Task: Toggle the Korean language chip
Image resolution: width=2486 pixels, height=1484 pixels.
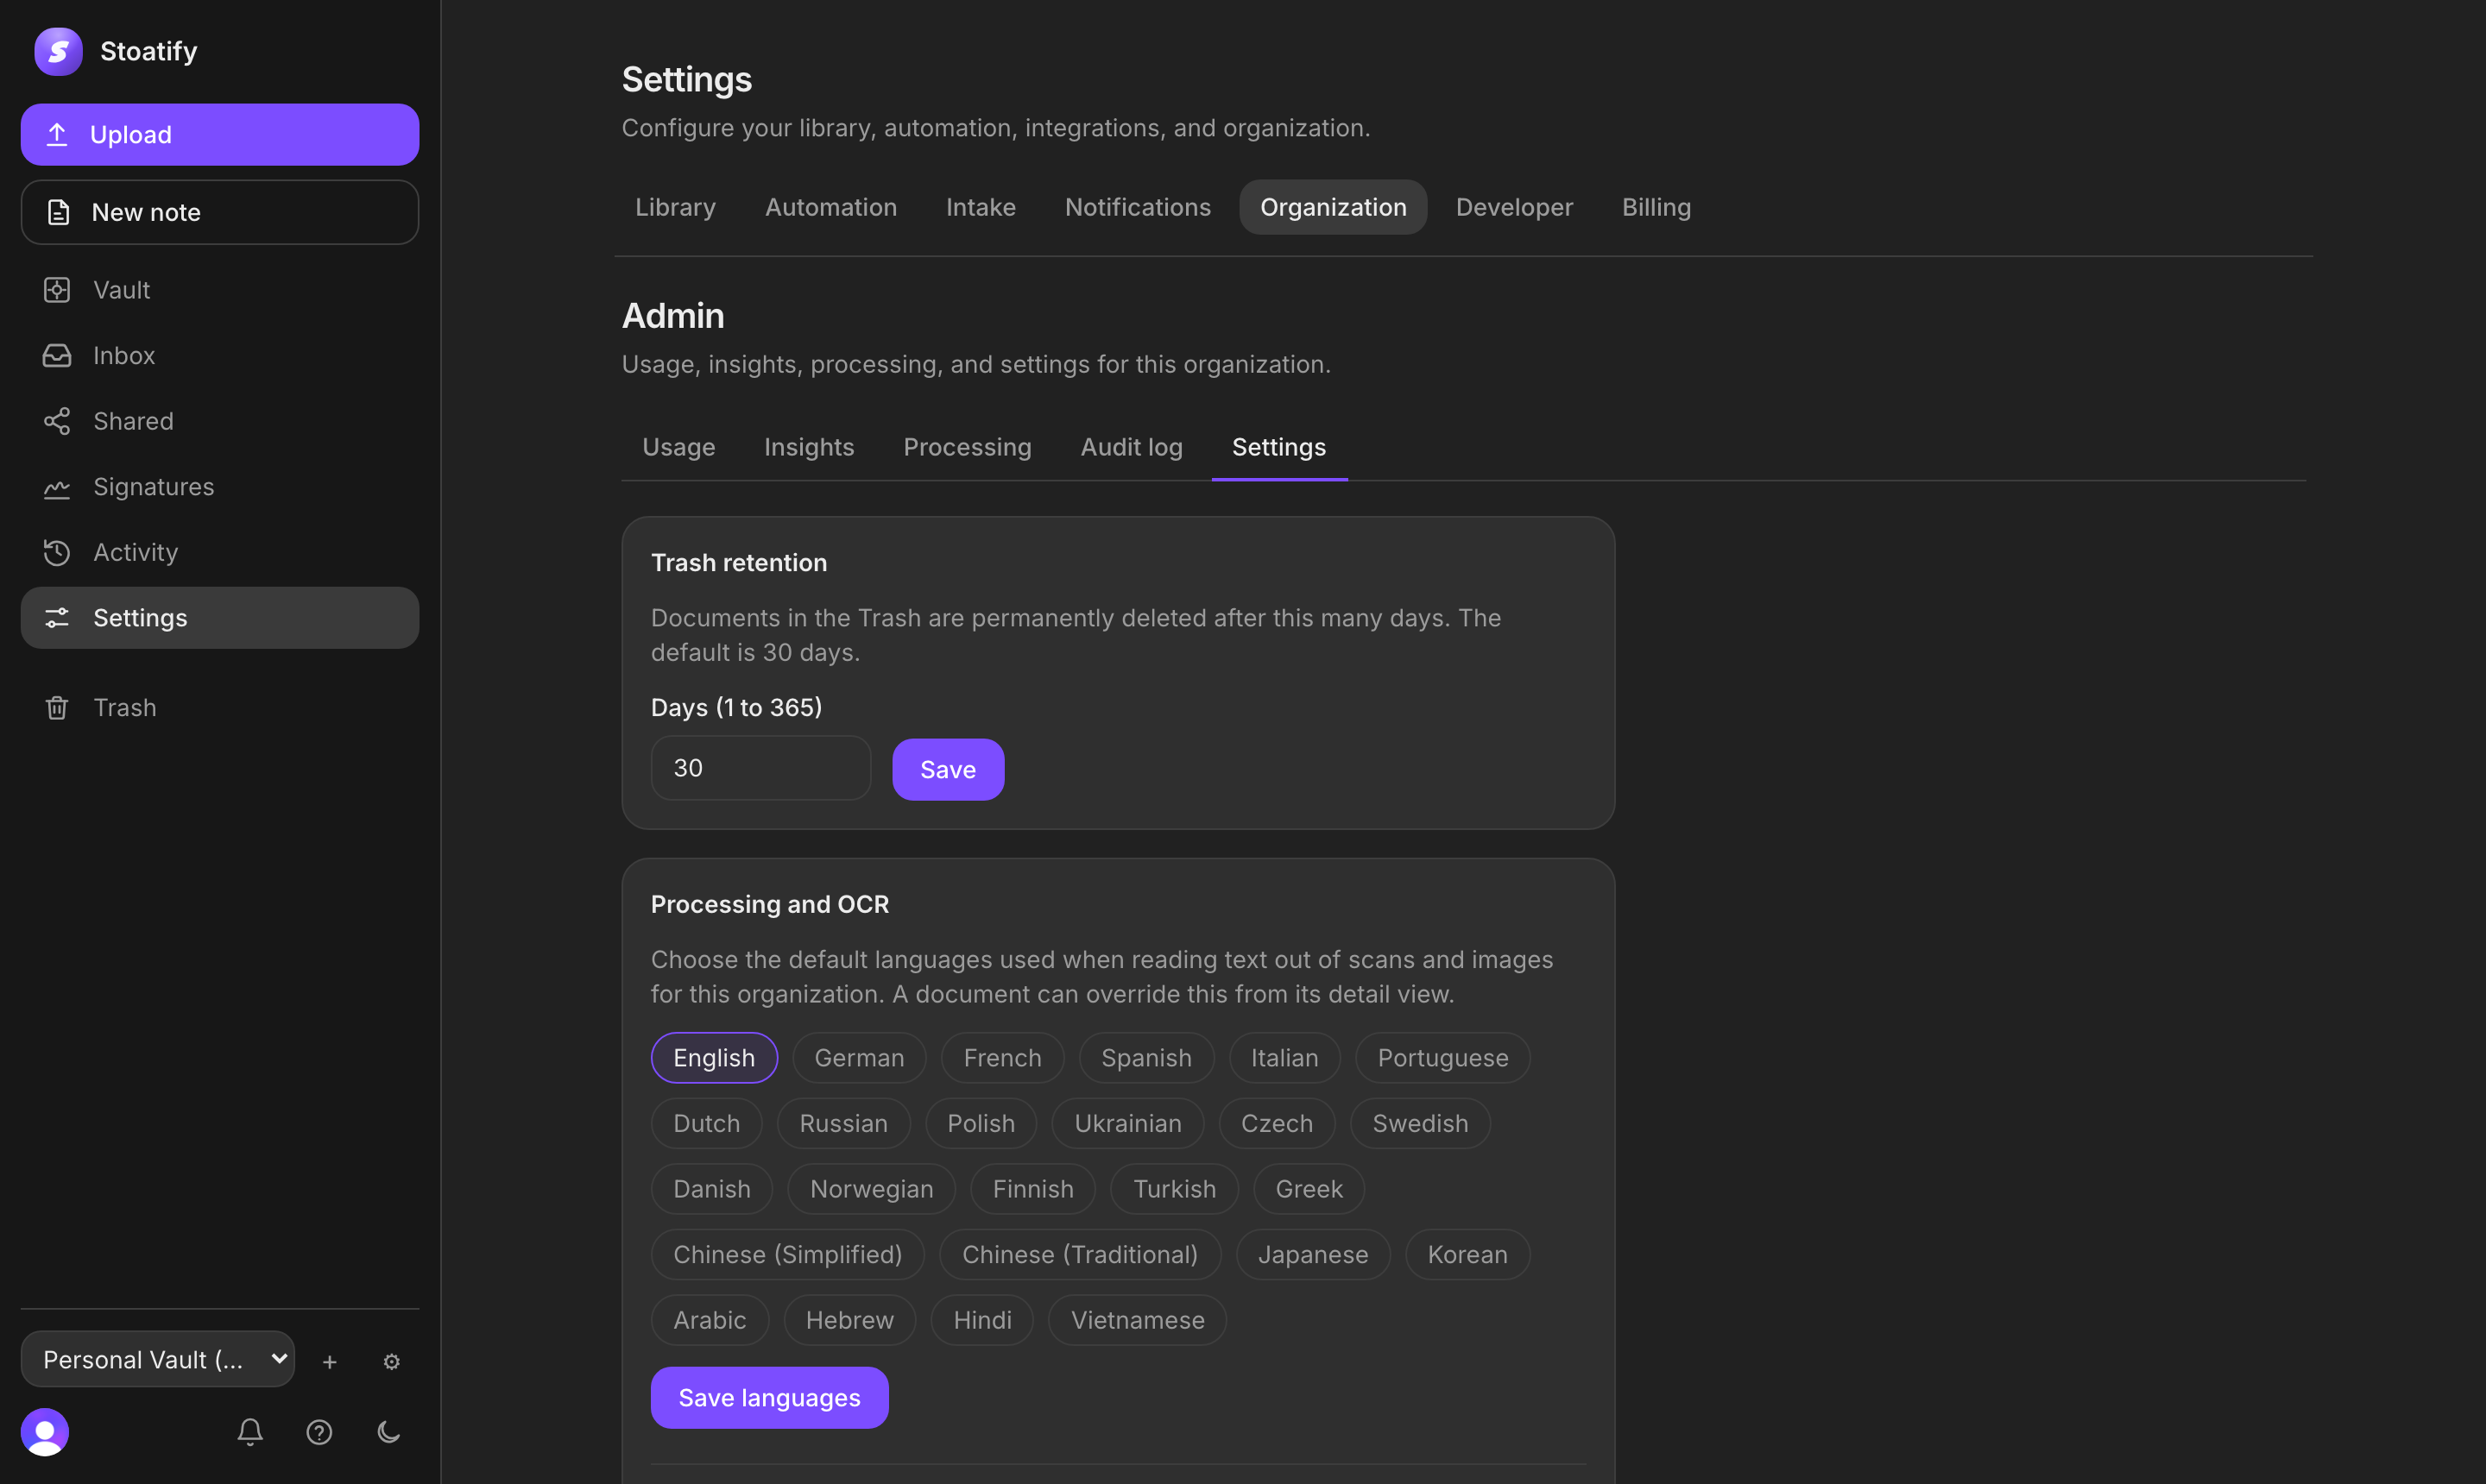Action: point(1467,1254)
